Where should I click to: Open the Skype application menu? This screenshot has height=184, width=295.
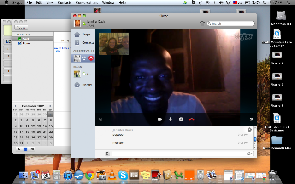click(18, 3)
